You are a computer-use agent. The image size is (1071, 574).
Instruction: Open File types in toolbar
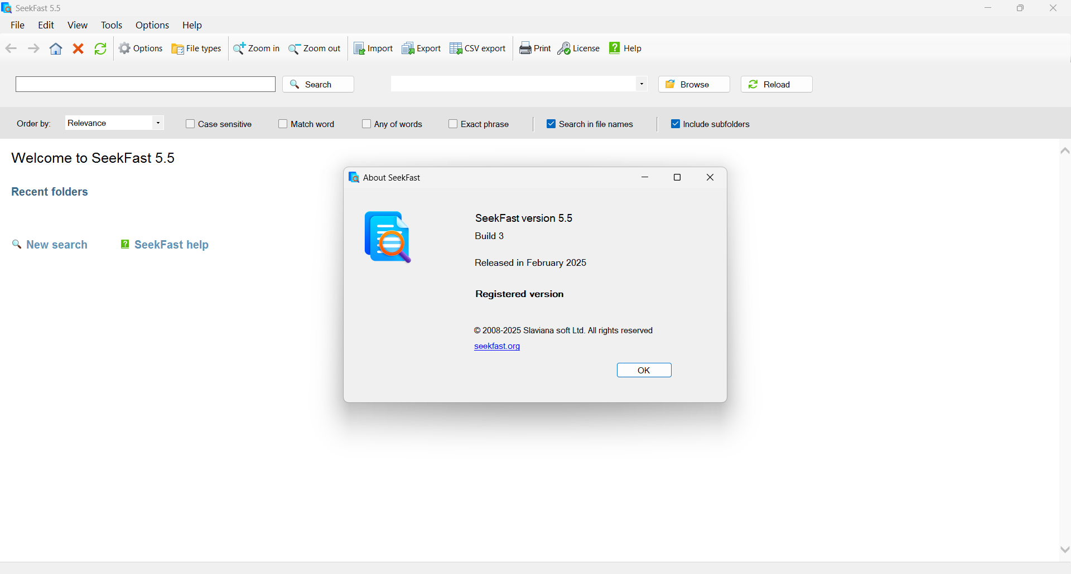click(196, 48)
